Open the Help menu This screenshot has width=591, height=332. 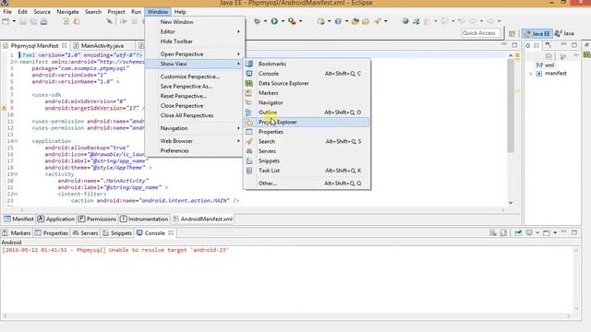coord(180,12)
